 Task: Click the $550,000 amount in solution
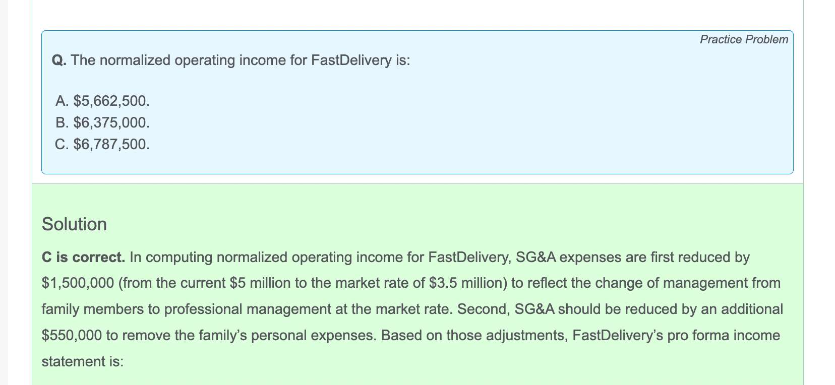pos(72,335)
